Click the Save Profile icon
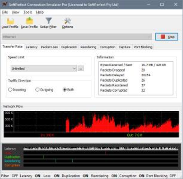The image size is (183, 179). (29, 21)
